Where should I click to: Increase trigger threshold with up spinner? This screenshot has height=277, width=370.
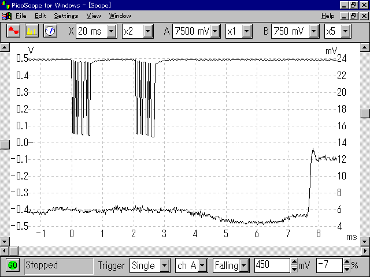[294, 262]
